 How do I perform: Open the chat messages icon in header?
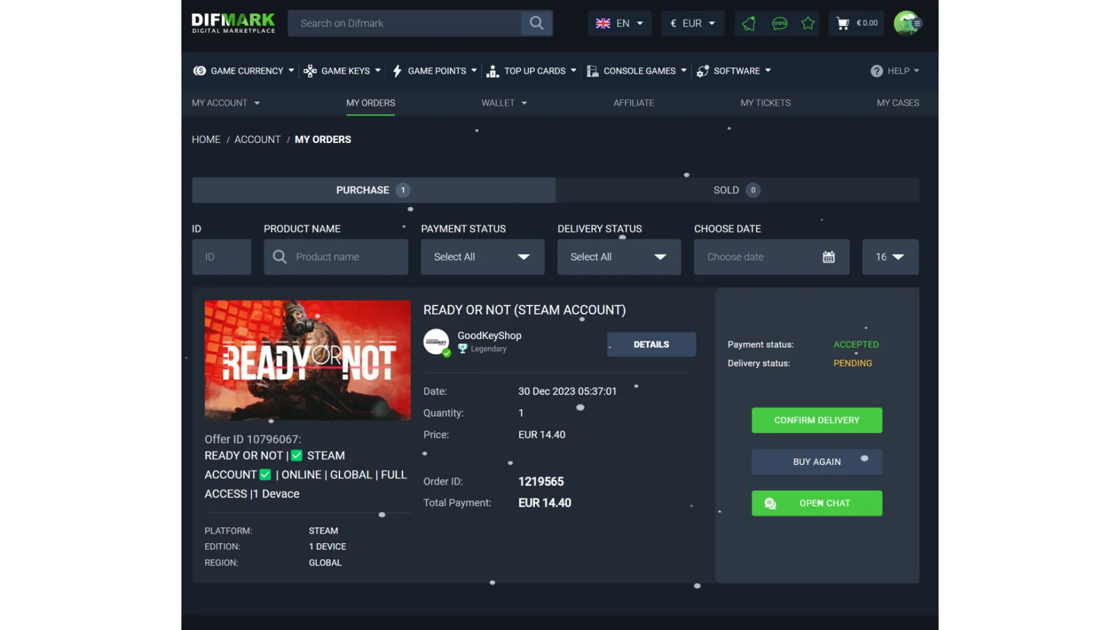coord(779,23)
